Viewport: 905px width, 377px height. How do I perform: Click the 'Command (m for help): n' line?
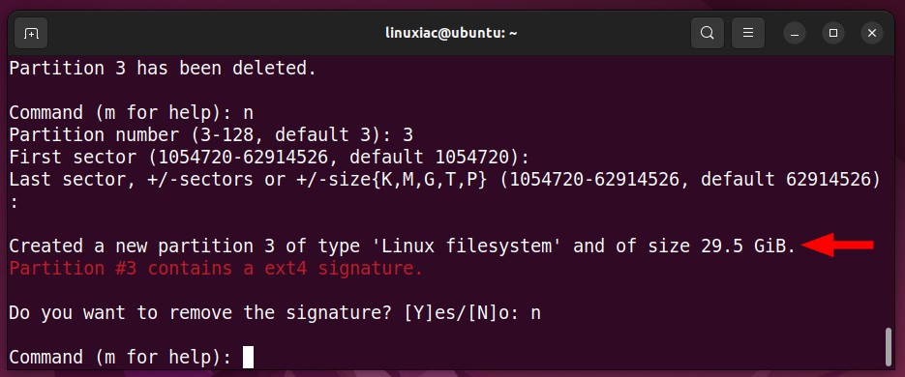pyautogui.click(x=131, y=113)
